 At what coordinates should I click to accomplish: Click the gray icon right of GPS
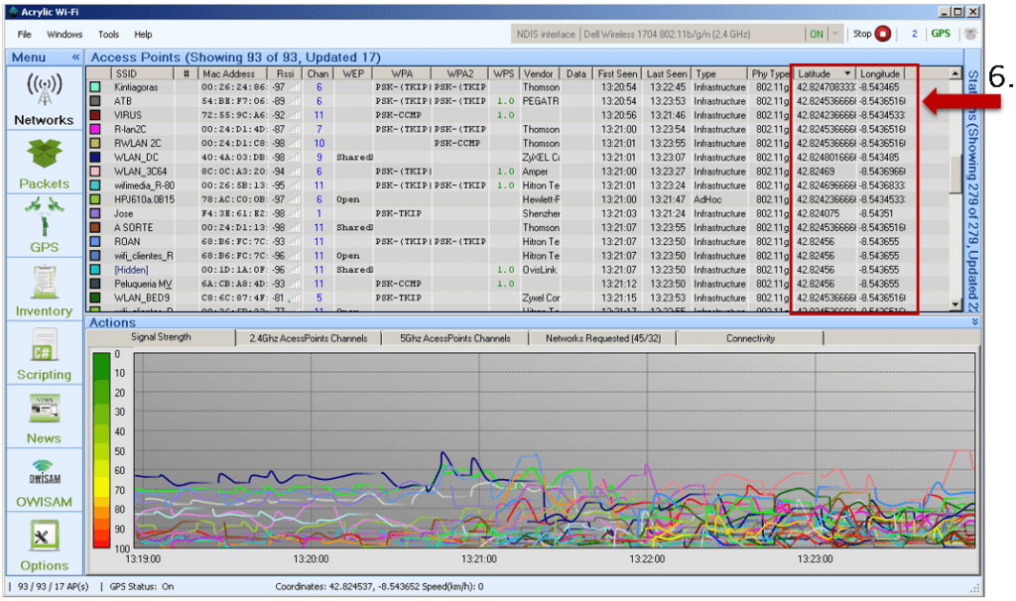pos(970,34)
